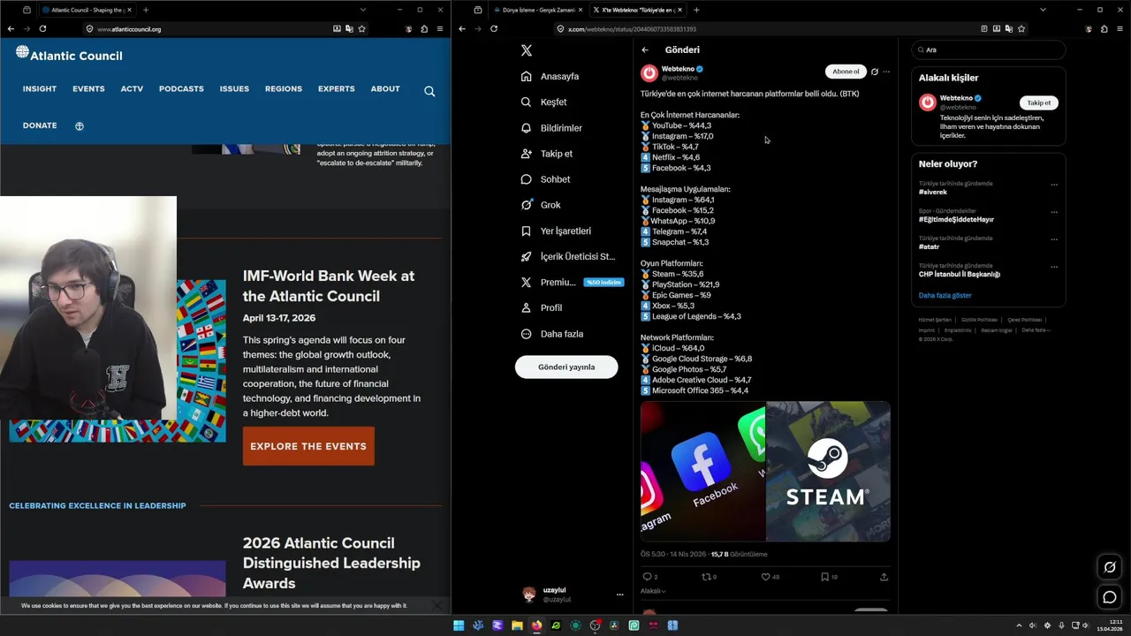Viewport: 1131px width, 636px height.
Task: Open account menu dots next to uzaylul
Action: [x=619, y=594]
